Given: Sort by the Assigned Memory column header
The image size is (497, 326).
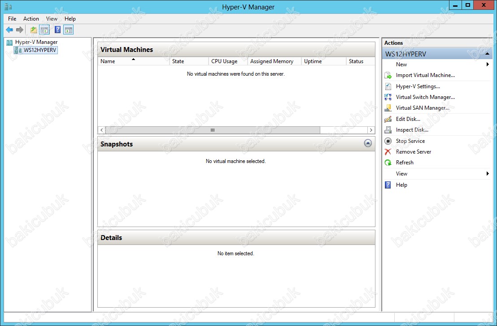Looking at the screenshot, I should (274, 61).
